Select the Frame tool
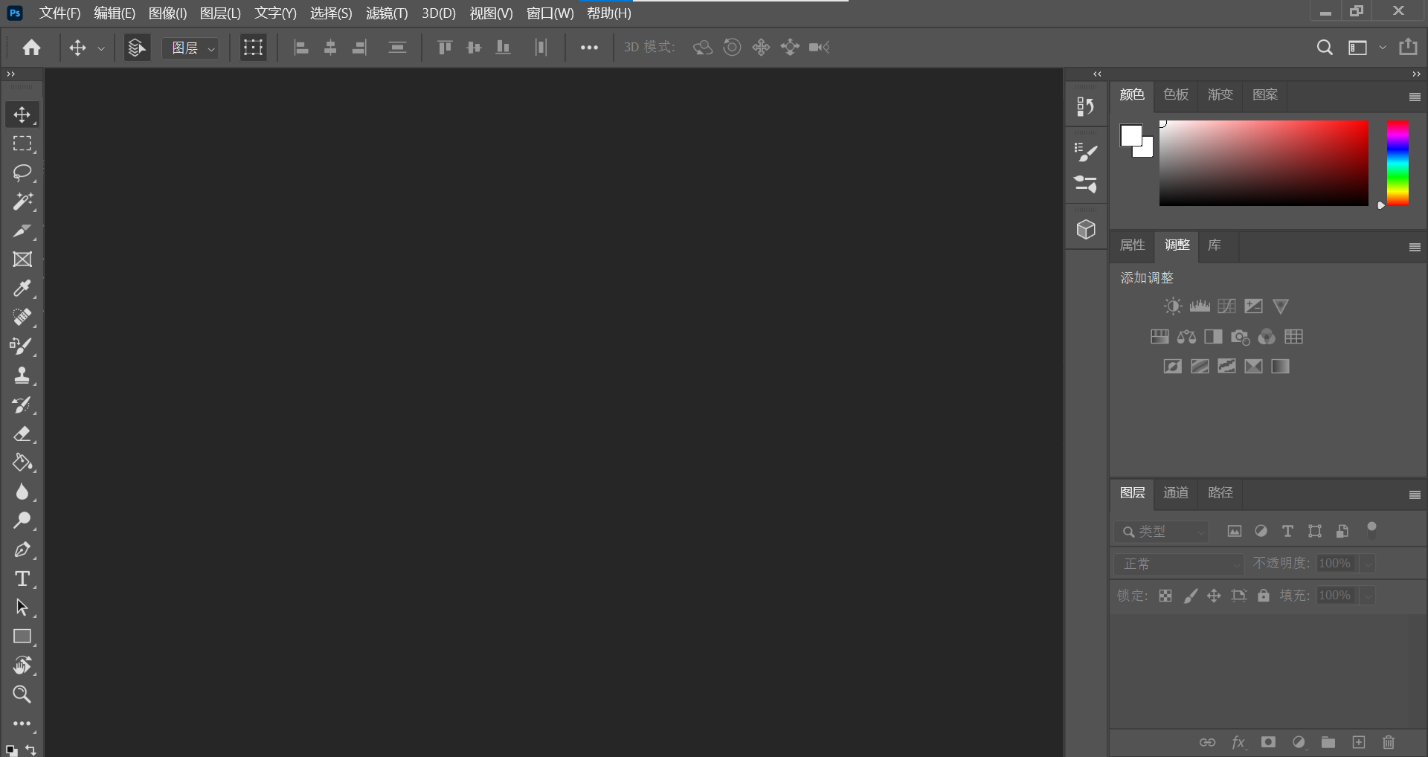 [22, 260]
